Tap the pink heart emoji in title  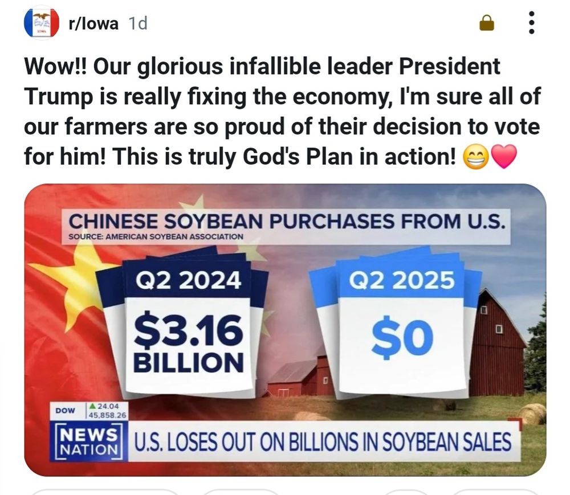504,157
